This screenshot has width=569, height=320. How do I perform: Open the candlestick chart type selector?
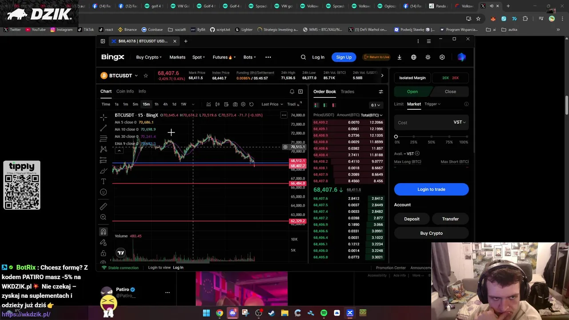pyautogui.click(x=217, y=104)
